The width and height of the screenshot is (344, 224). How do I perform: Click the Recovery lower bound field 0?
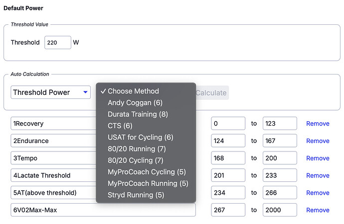click(x=228, y=124)
